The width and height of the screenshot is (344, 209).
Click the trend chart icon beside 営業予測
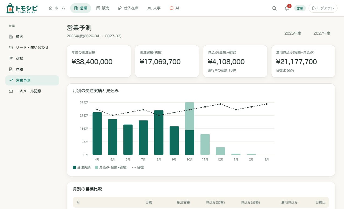[x=11, y=80]
